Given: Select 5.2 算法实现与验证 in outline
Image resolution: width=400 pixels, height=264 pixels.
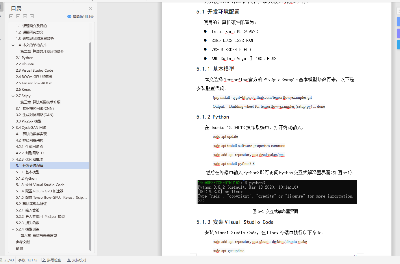Looking at the screenshot, I should click(31, 204).
